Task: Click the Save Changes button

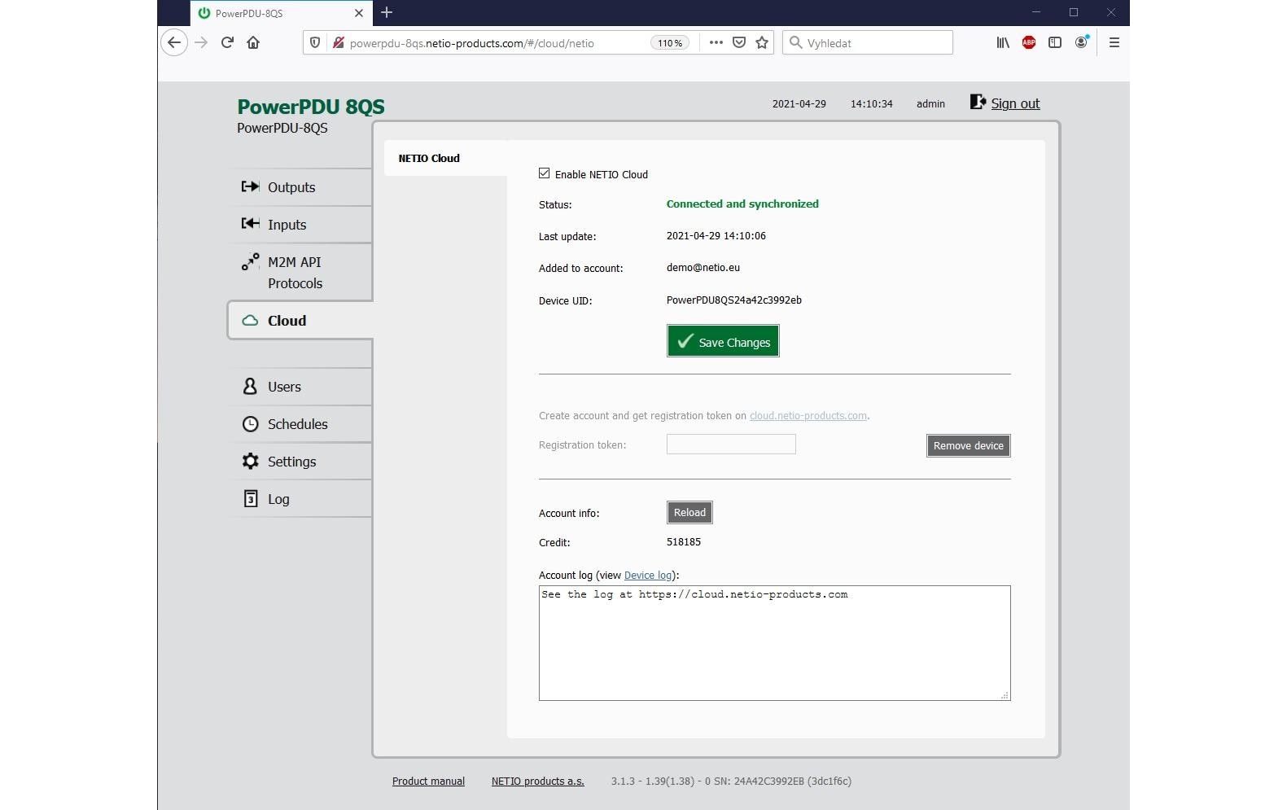Action: [723, 341]
